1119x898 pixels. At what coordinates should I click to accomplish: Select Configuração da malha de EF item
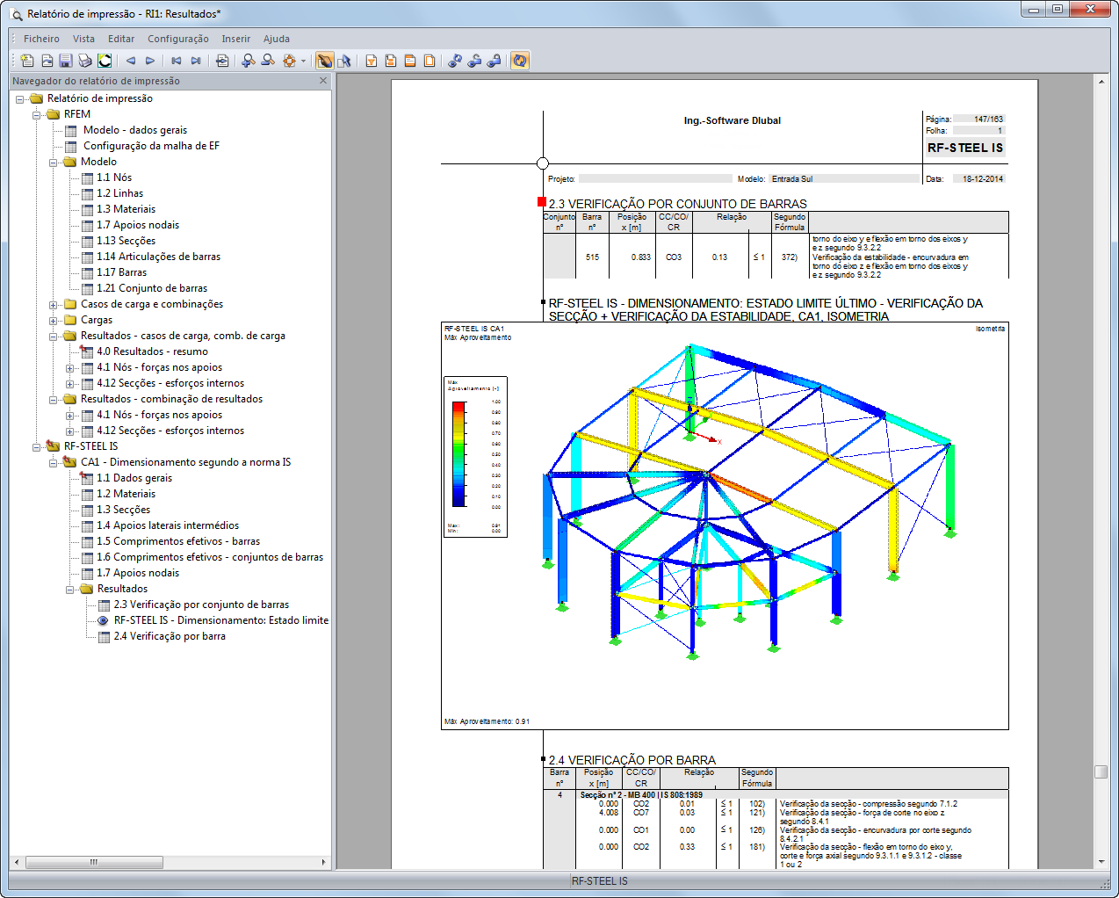[x=151, y=146]
